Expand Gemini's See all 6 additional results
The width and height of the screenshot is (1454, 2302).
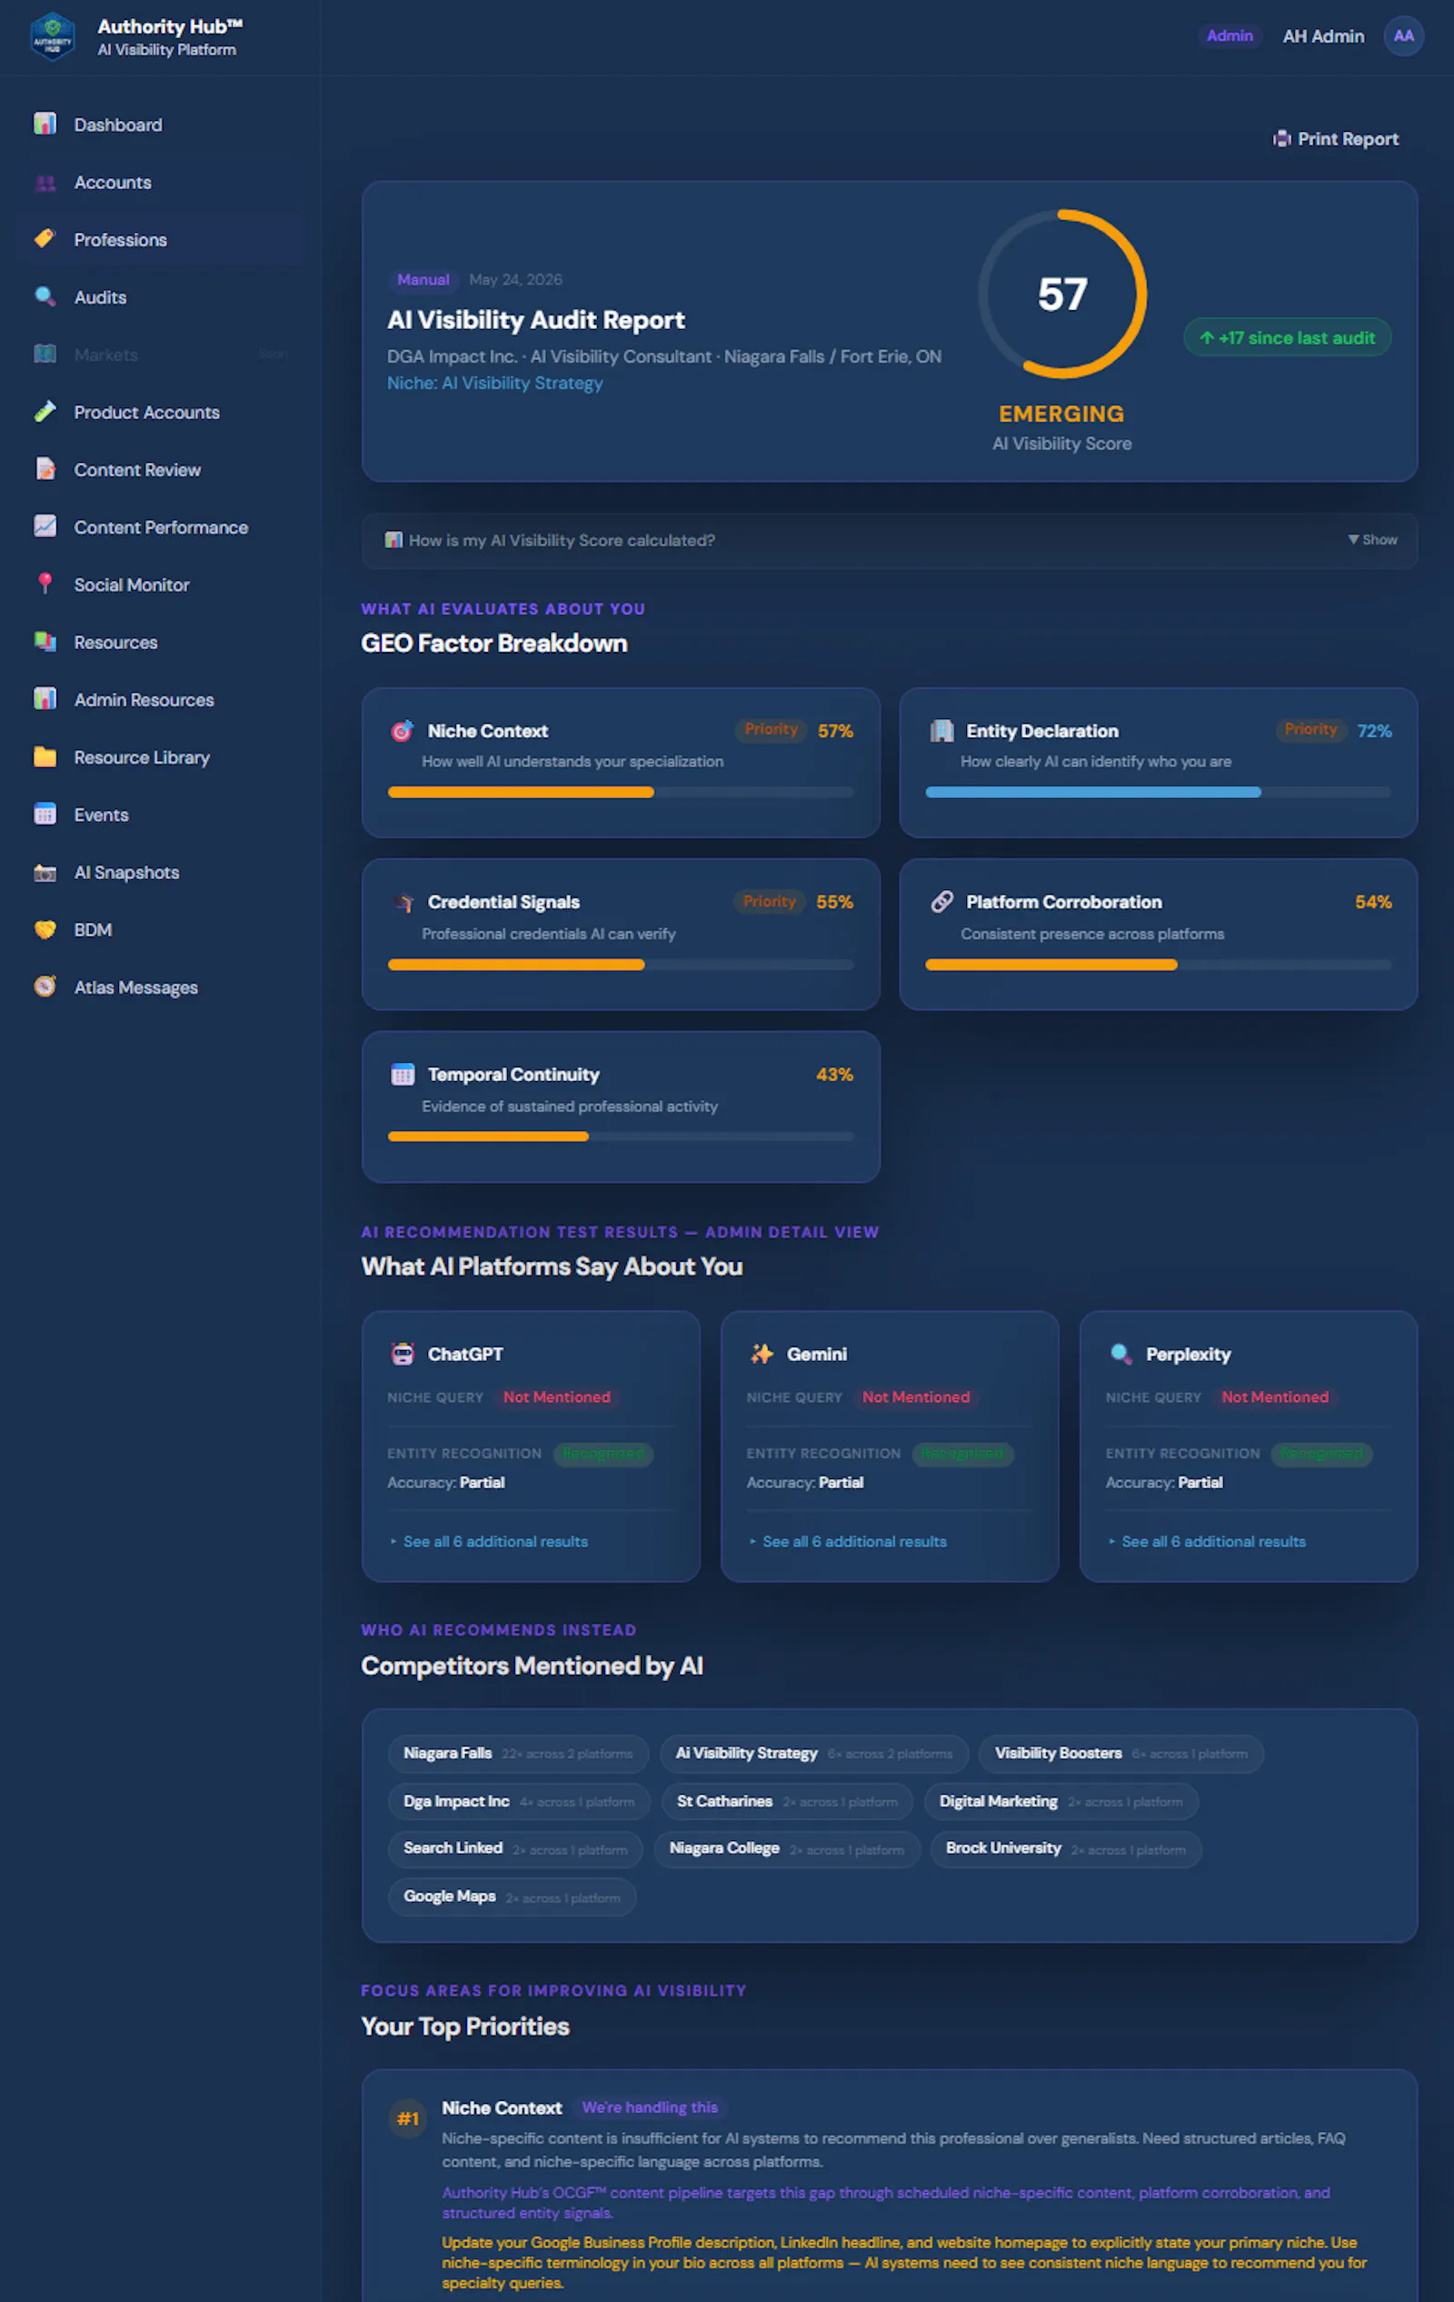(849, 1541)
